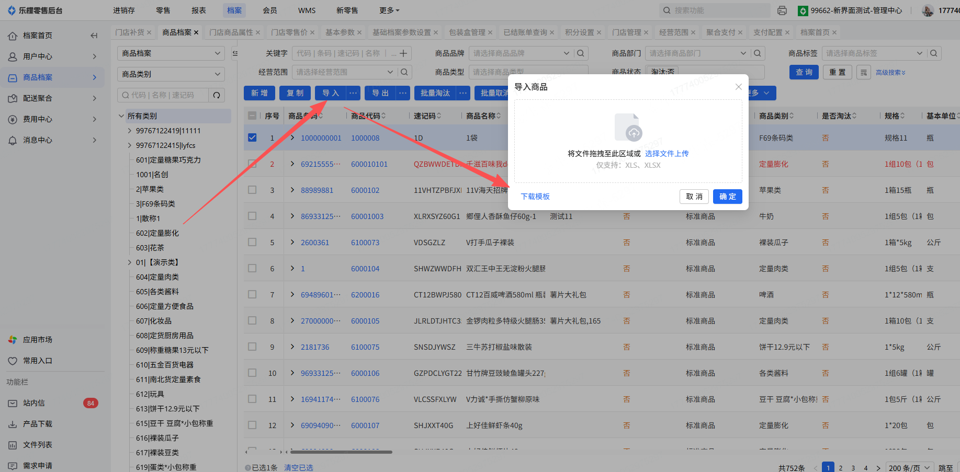Click the table horizontal scrollbar
The image size is (960, 472).
coord(341,452)
